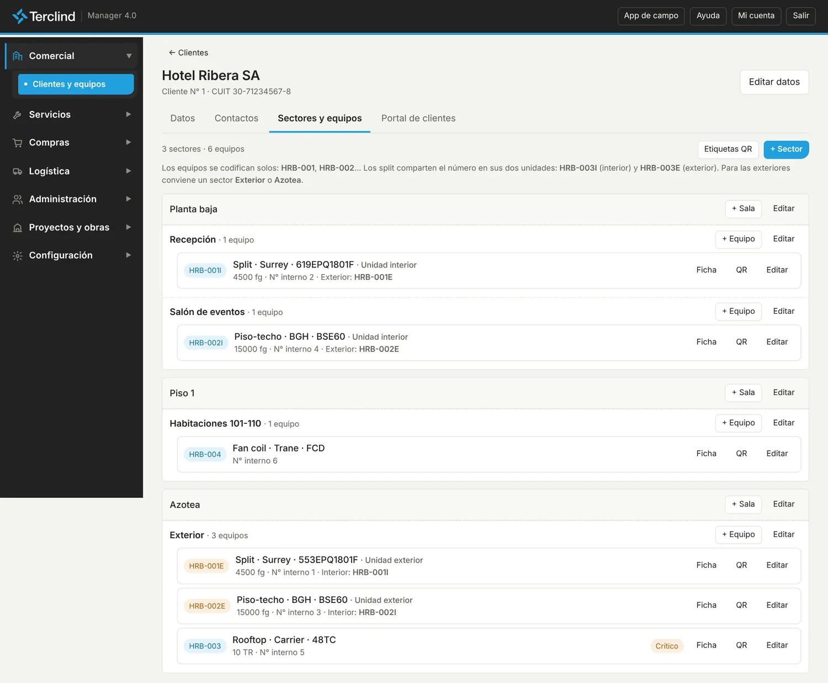The width and height of the screenshot is (828, 683).
Task: Click the Configuración gear icon
Action: (18, 255)
